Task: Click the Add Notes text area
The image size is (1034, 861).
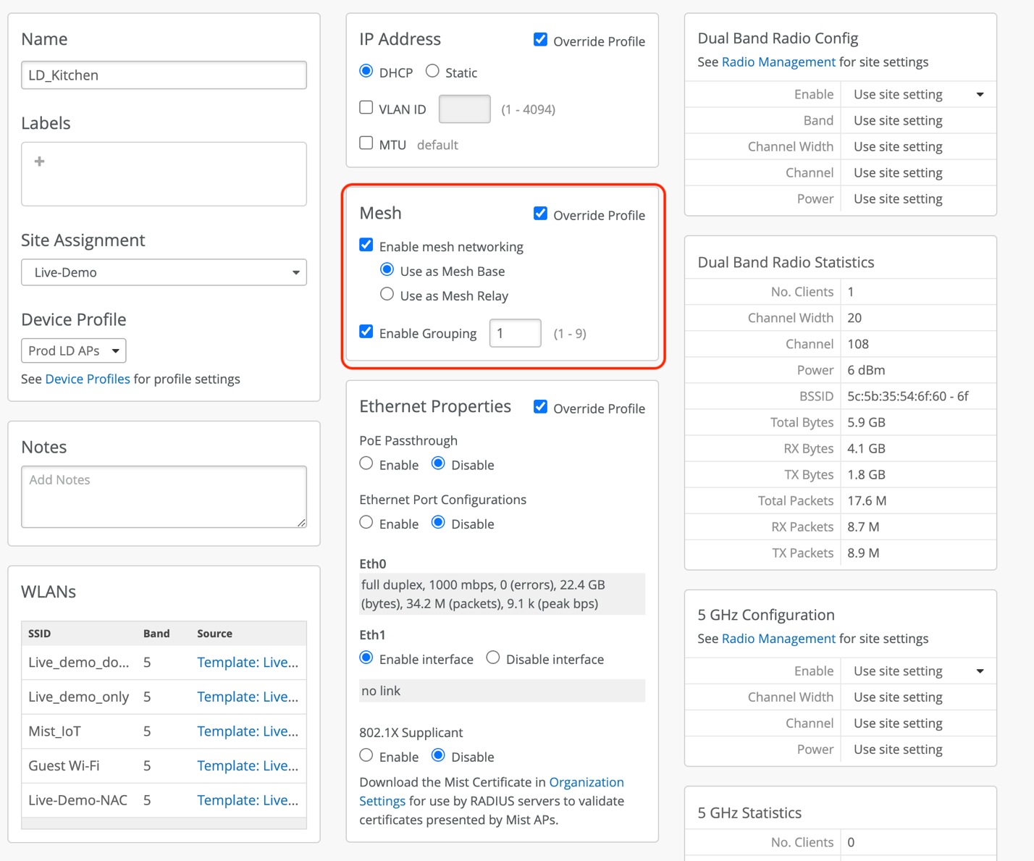Action: coord(164,496)
